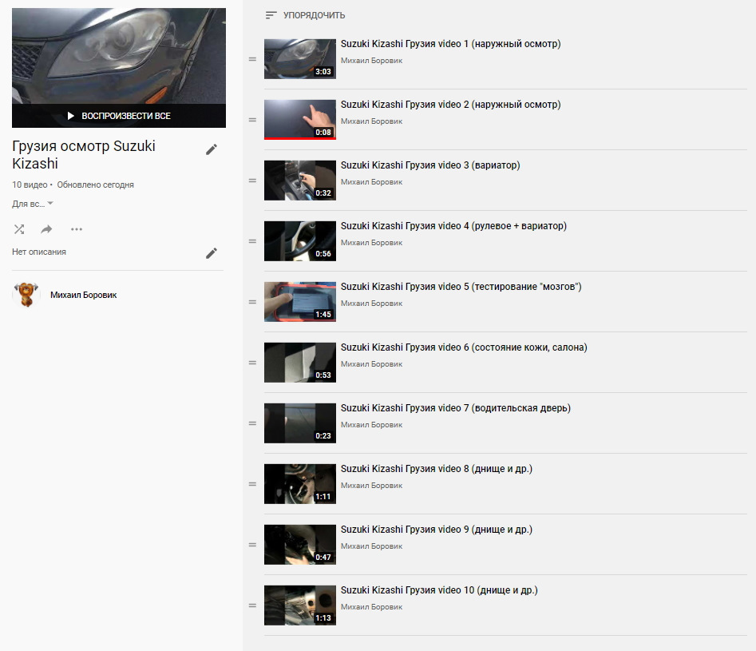756x651 pixels.
Task: Click the 1:13 thumbnail of video 10
Action: [x=300, y=605]
